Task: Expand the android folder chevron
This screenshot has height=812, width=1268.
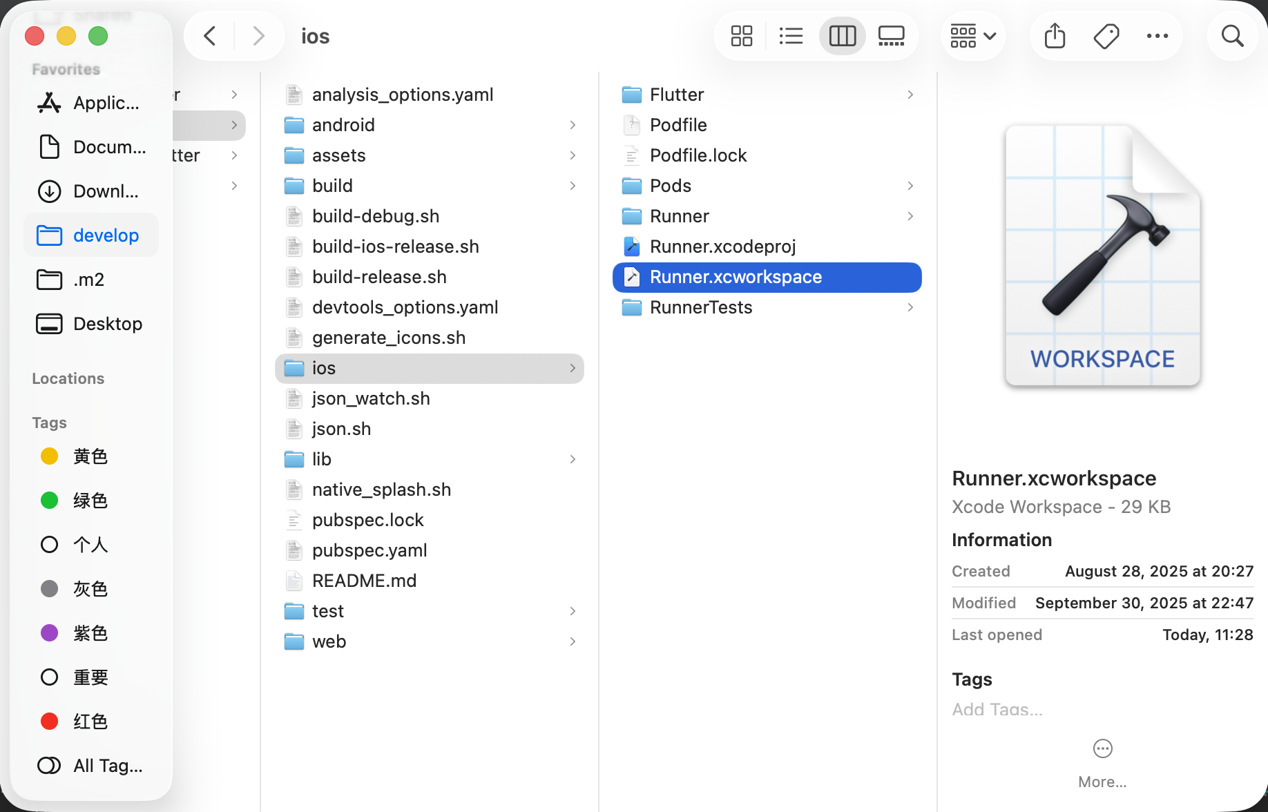Action: click(573, 125)
